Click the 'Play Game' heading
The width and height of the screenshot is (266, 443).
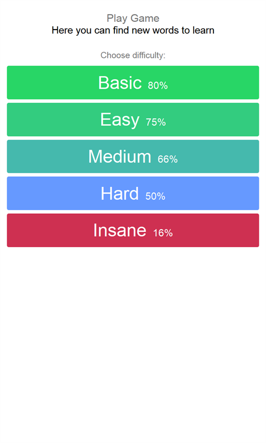coord(133,19)
